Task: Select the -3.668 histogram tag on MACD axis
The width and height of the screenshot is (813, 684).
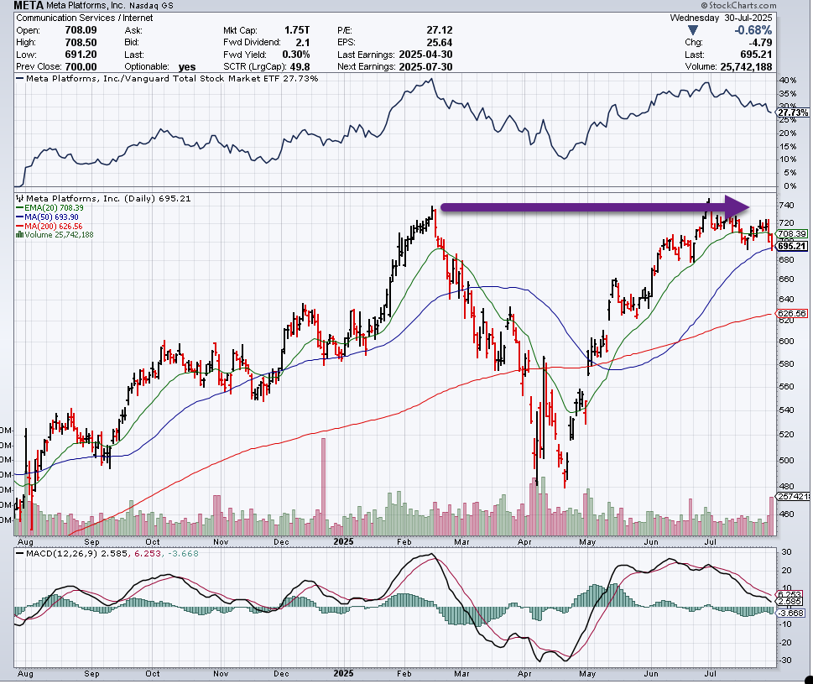Action: [791, 613]
